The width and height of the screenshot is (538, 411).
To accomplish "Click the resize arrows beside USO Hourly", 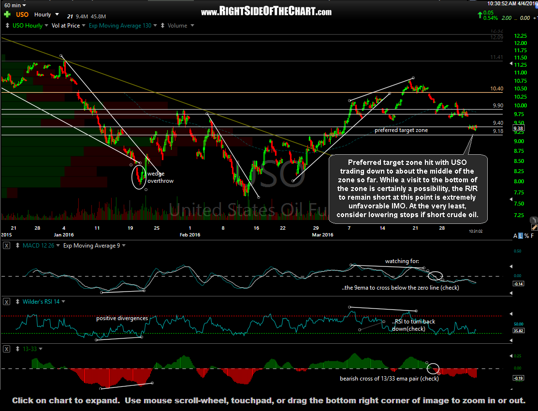I will pyautogui.click(x=8, y=26).
